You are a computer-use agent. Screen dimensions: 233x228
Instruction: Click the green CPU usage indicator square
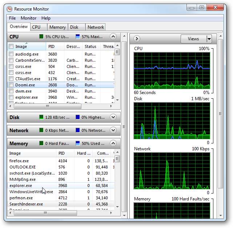point(41,36)
